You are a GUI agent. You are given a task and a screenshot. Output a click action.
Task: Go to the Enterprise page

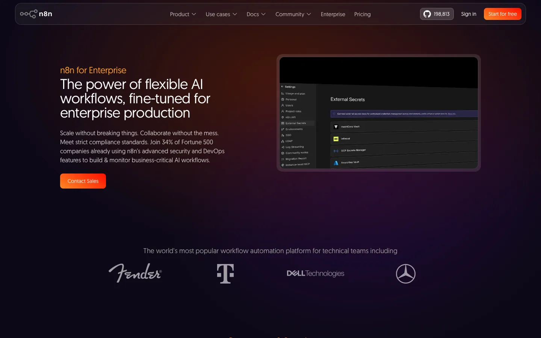click(333, 14)
